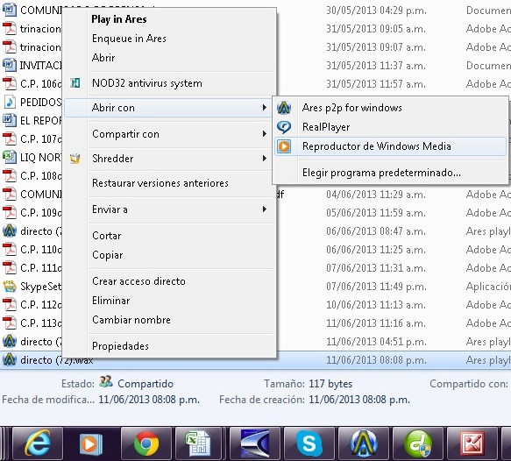Click the Shredder icon in context menu
511x461 pixels.
click(75, 159)
